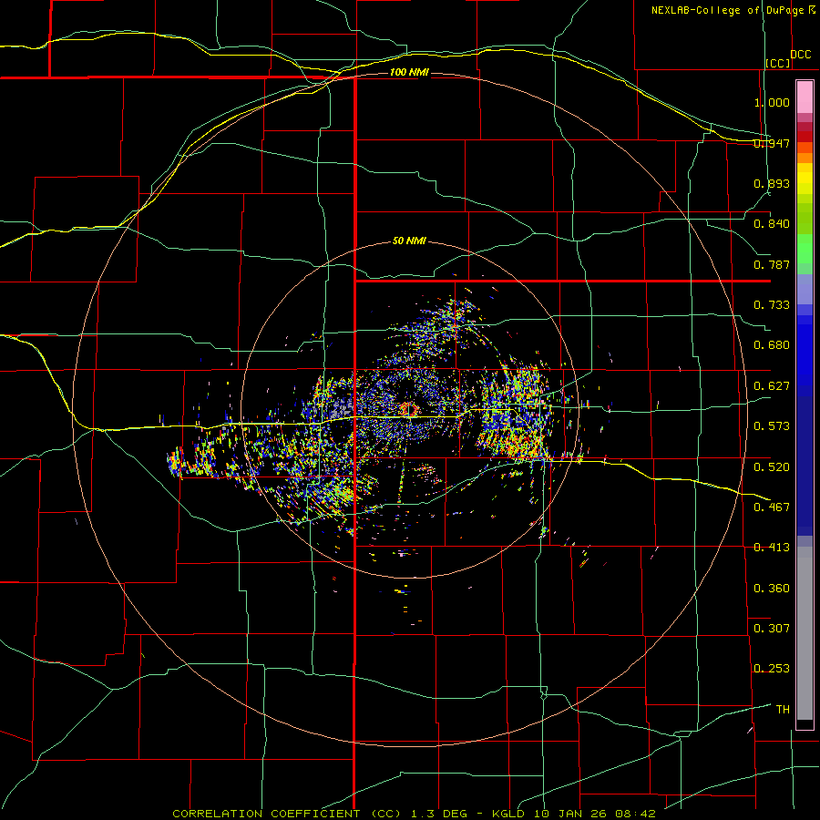
Task: Click the pink swatch atop the color bar
Action: point(805,97)
